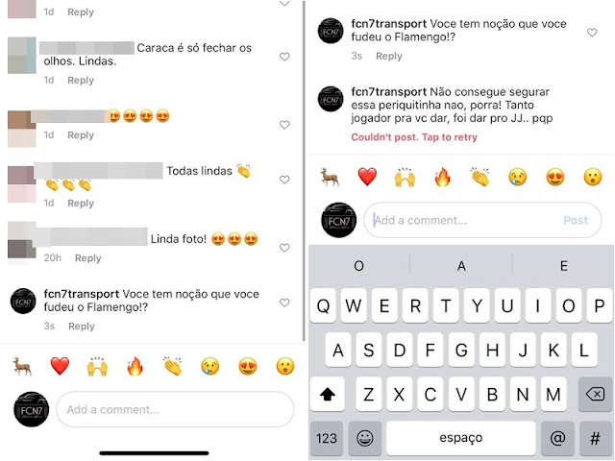Tap 'Couldn't post. Tap to retry'
The width and height of the screenshot is (615, 461).
414,137
